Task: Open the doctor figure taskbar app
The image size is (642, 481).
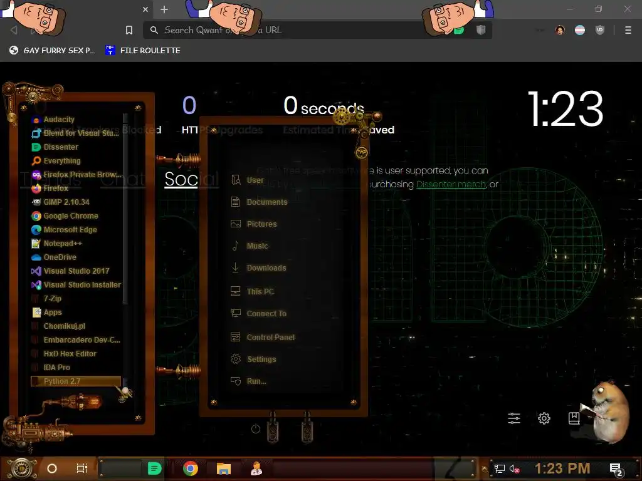Action: tap(256, 468)
